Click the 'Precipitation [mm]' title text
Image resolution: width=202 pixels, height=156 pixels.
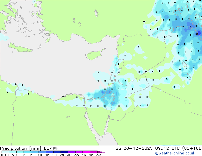21,148
